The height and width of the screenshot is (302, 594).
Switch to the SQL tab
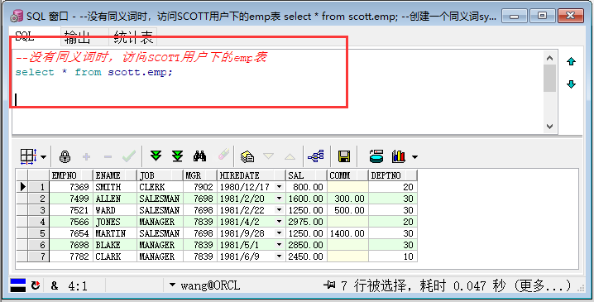(25, 36)
